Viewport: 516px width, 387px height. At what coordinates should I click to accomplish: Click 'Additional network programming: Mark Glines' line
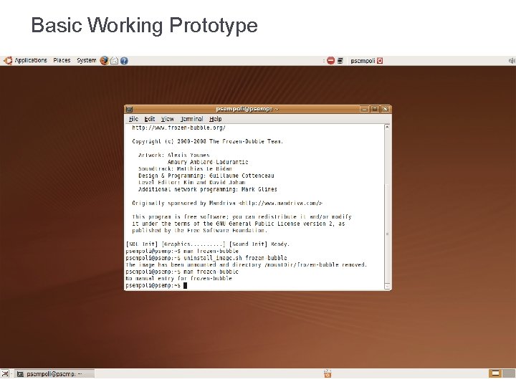click(208, 189)
